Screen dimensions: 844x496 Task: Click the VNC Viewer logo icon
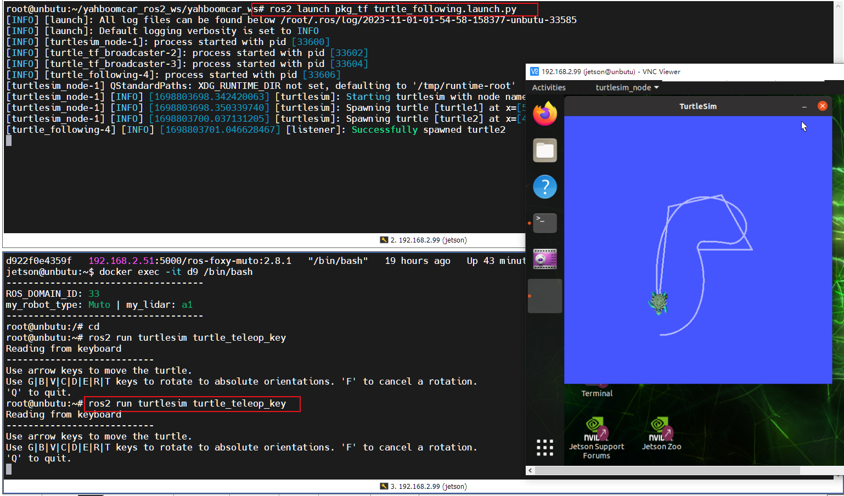[x=534, y=72]
